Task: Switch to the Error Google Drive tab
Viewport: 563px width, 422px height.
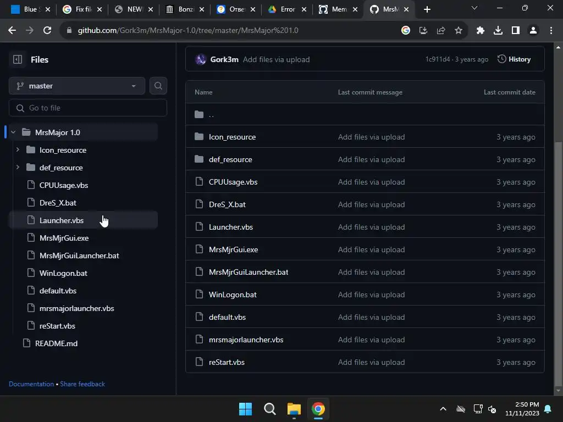Action: tap(287, 9)
